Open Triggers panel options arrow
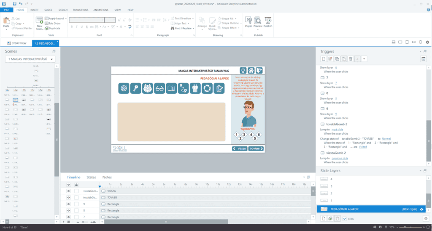Image resolution: width=432 pixels, height=231 pixels. 421,51
